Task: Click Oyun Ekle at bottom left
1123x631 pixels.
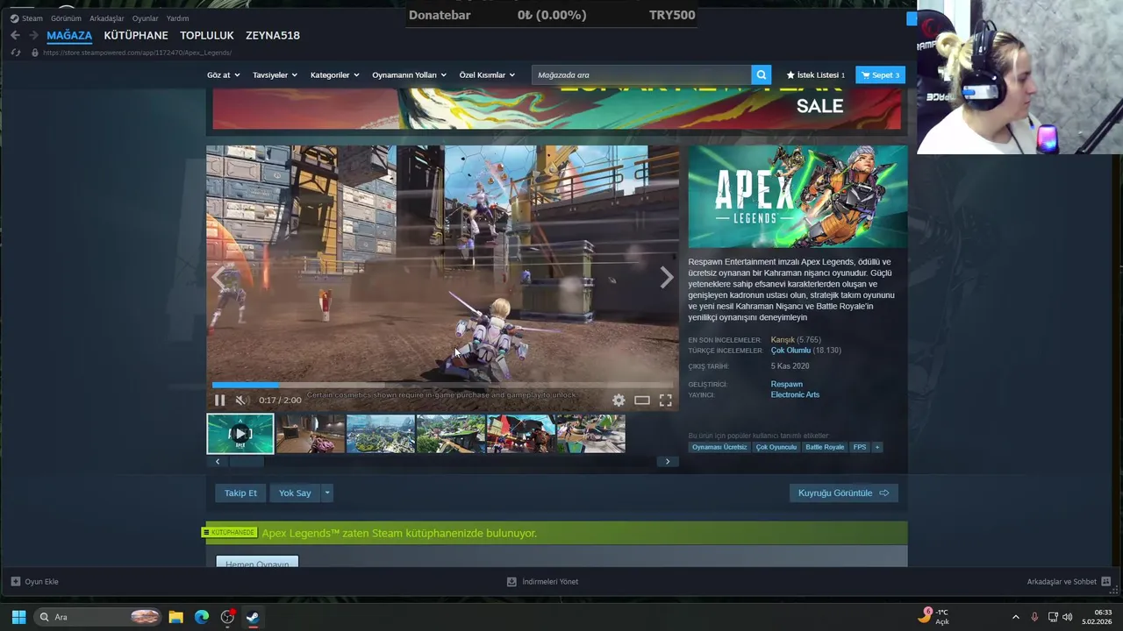Action: (x=35, y=581)
